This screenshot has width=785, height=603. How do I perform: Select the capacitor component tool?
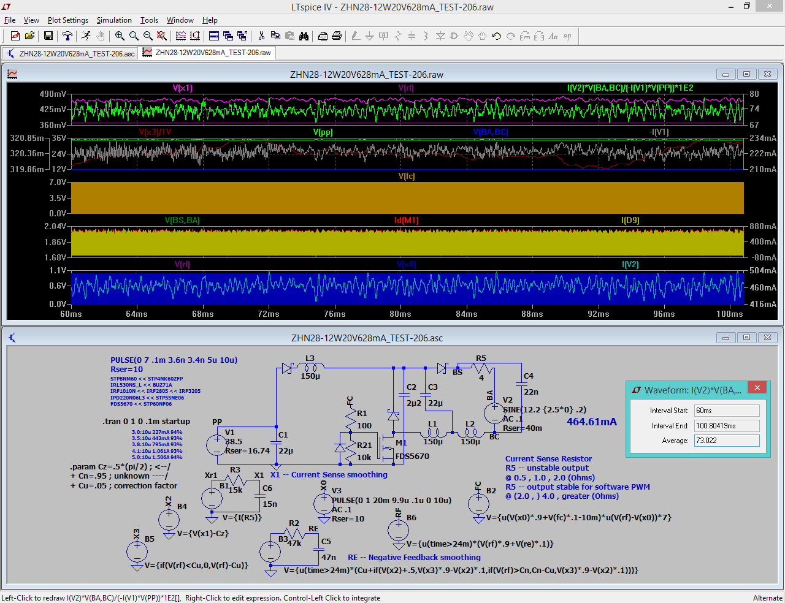(412, 36)
